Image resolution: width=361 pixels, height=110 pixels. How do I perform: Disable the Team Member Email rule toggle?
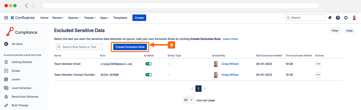coord(149,64)
